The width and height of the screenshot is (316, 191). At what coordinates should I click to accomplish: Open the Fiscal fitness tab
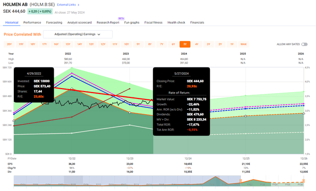154,23
